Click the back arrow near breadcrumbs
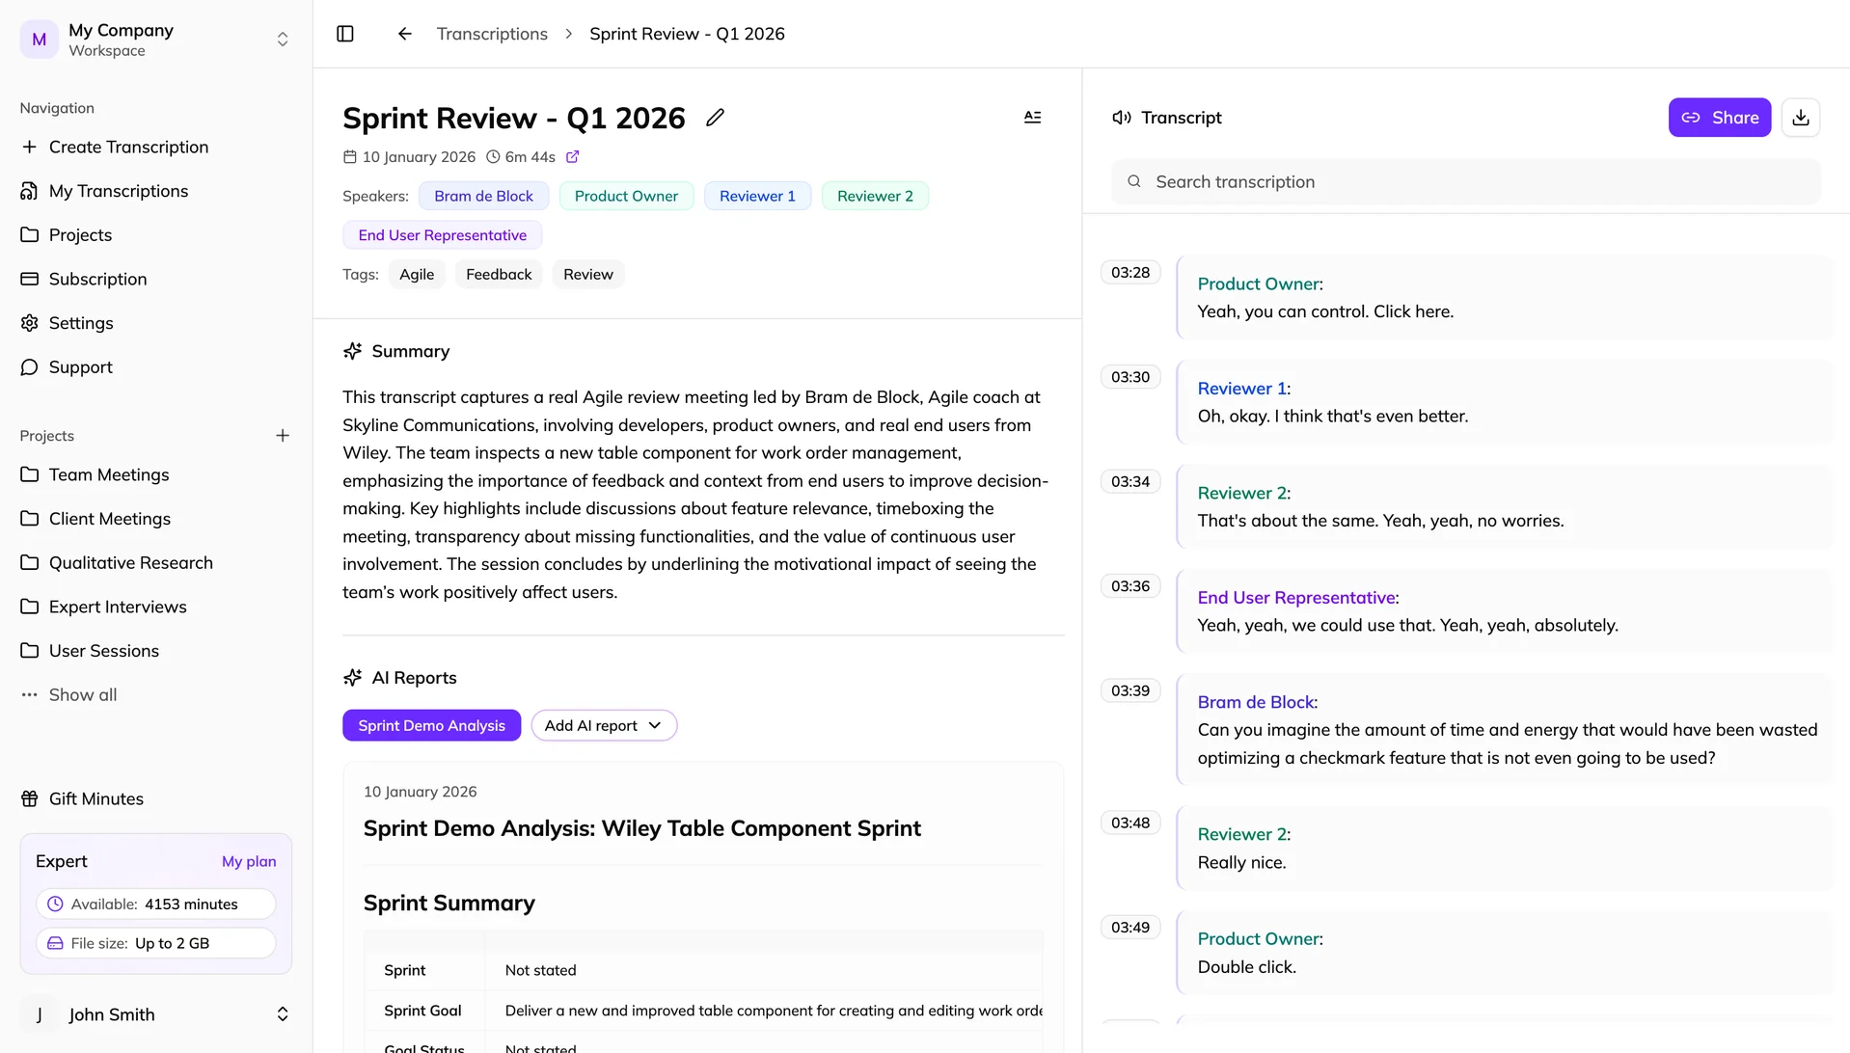 [x=403, y=33]
